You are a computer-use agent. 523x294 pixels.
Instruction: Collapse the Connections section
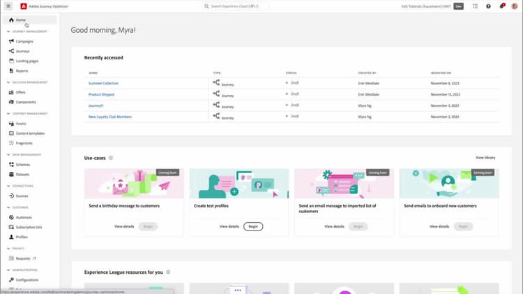(8, 186)
